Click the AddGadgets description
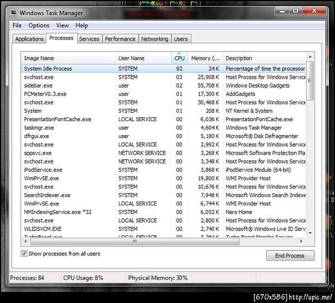The height and width of the screenshot is (303, 335). [x=240, y=94]
